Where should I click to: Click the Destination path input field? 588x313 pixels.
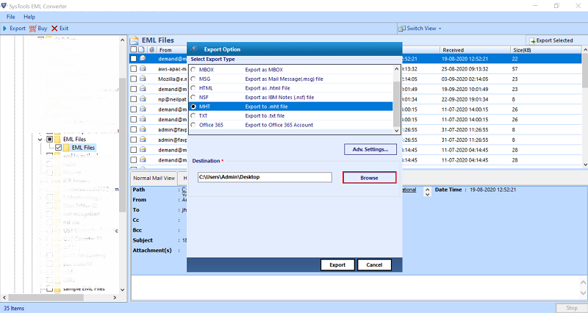tap(265, 177)
